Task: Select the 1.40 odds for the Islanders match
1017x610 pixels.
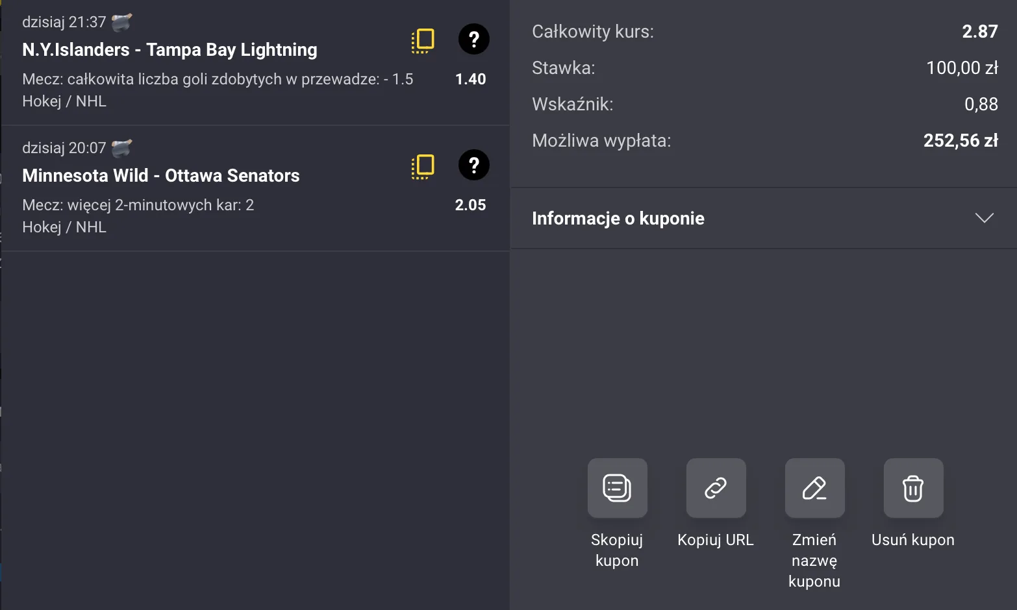Action: click(x=471, y=79)
